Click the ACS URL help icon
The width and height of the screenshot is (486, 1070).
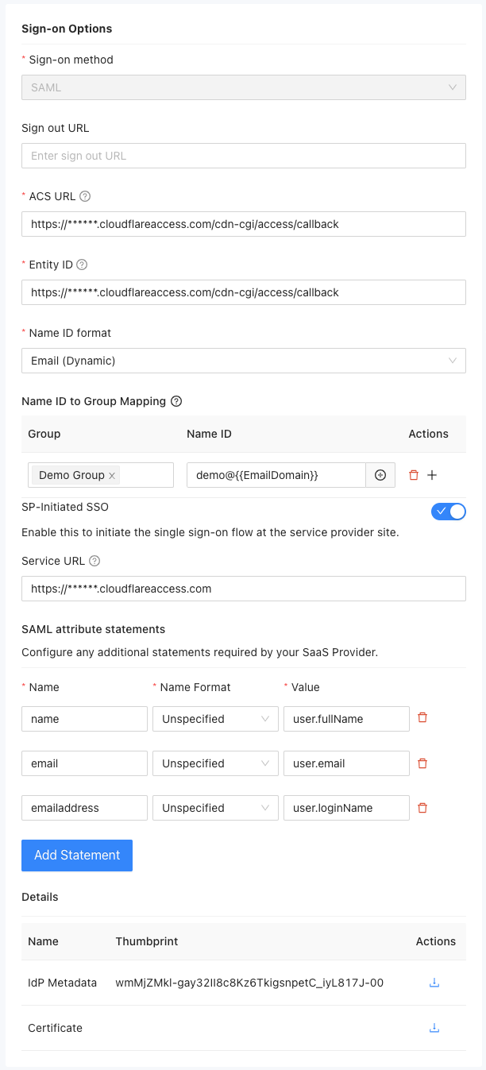(x=85, y=196)
